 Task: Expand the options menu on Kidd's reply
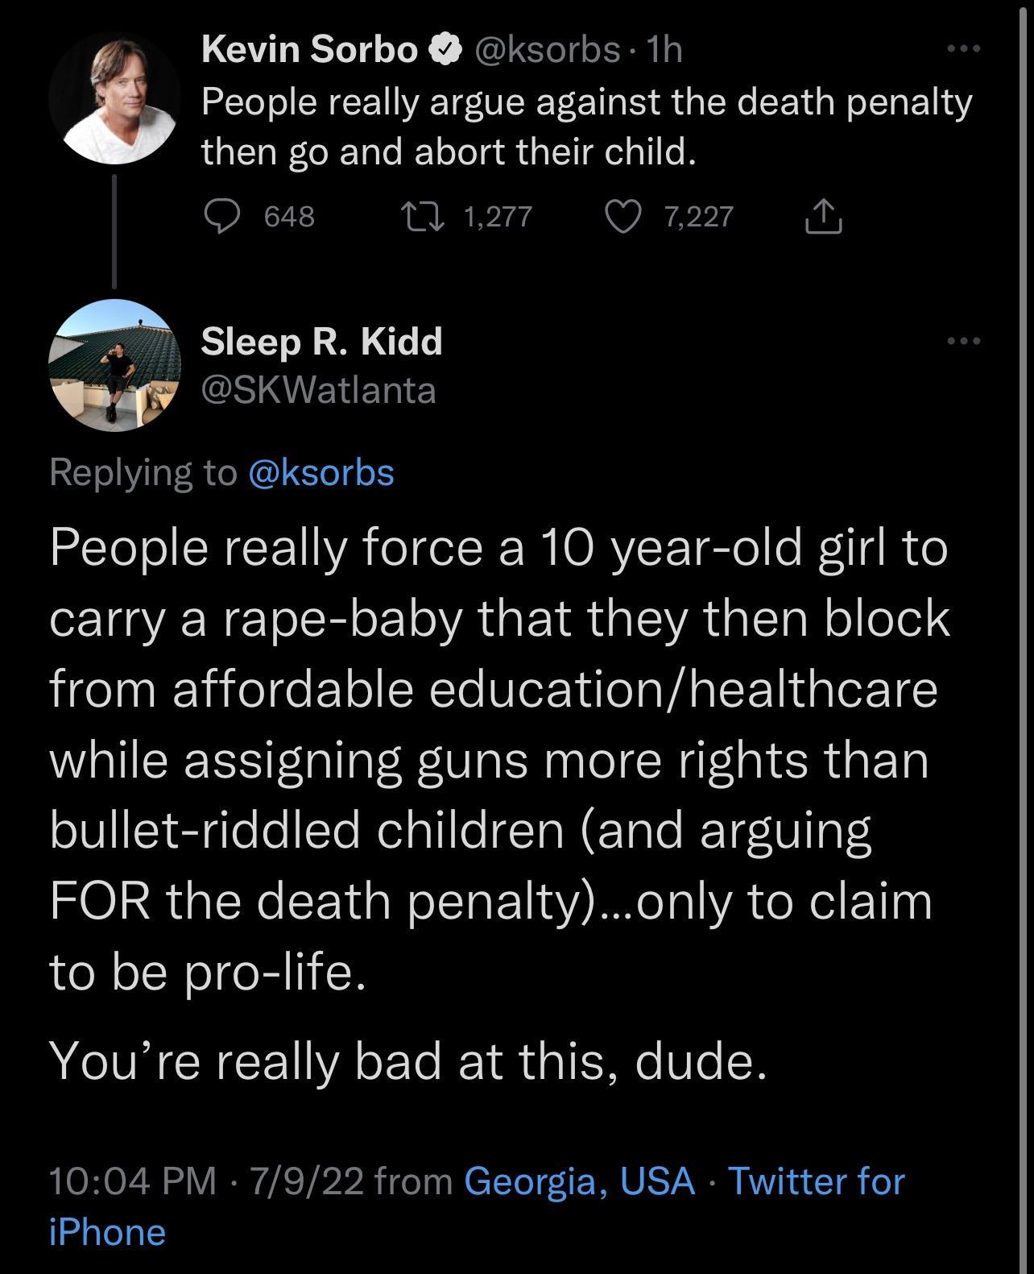pyautogui.click(x=966, y=342)
